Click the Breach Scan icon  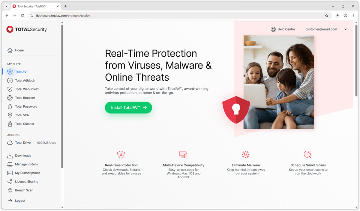coord(10,190)
